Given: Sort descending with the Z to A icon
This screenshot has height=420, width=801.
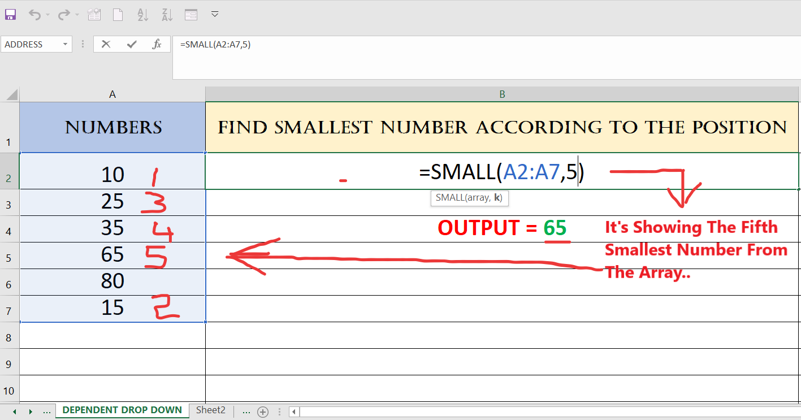Looking at the screenshot, I should click(167, 15).
